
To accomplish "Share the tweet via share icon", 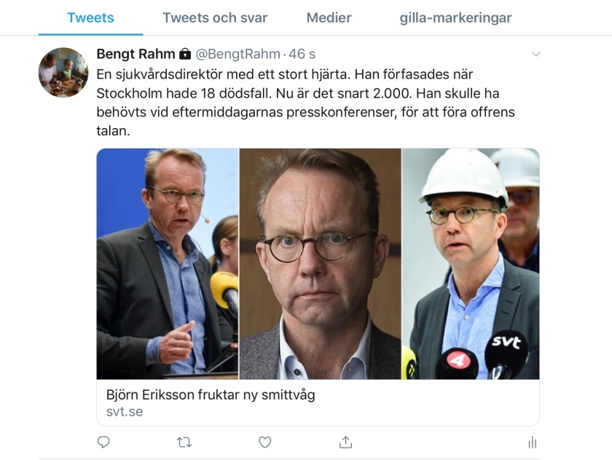I will 346,442.
